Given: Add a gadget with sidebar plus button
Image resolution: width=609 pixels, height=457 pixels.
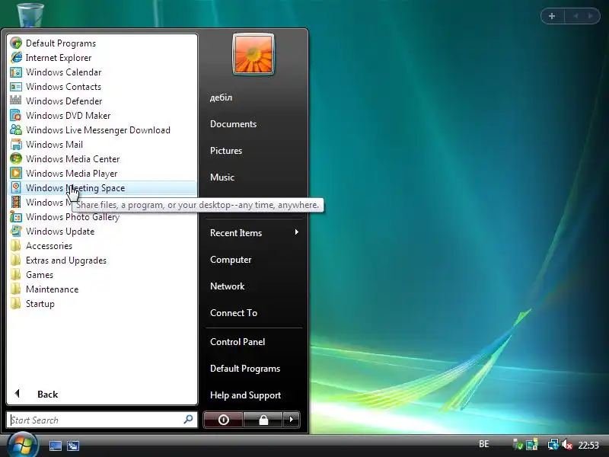Looking at the screenshot, I should 552,16.
